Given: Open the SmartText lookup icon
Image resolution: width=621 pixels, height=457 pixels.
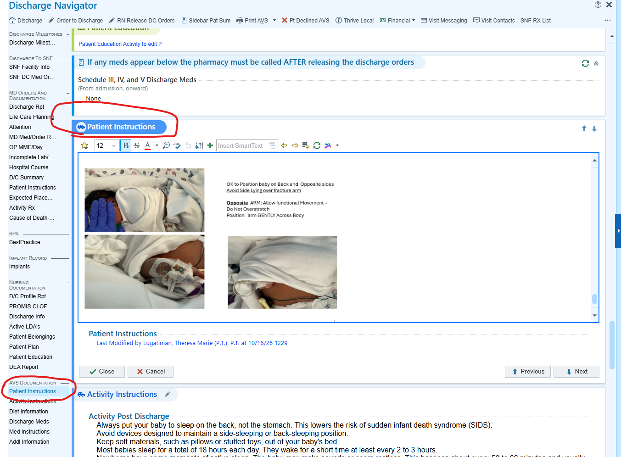Looking at the screenshot, I should tap(273, 145).
